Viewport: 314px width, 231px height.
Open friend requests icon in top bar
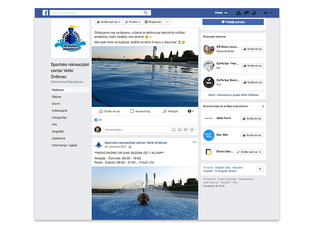pos(238,13)
